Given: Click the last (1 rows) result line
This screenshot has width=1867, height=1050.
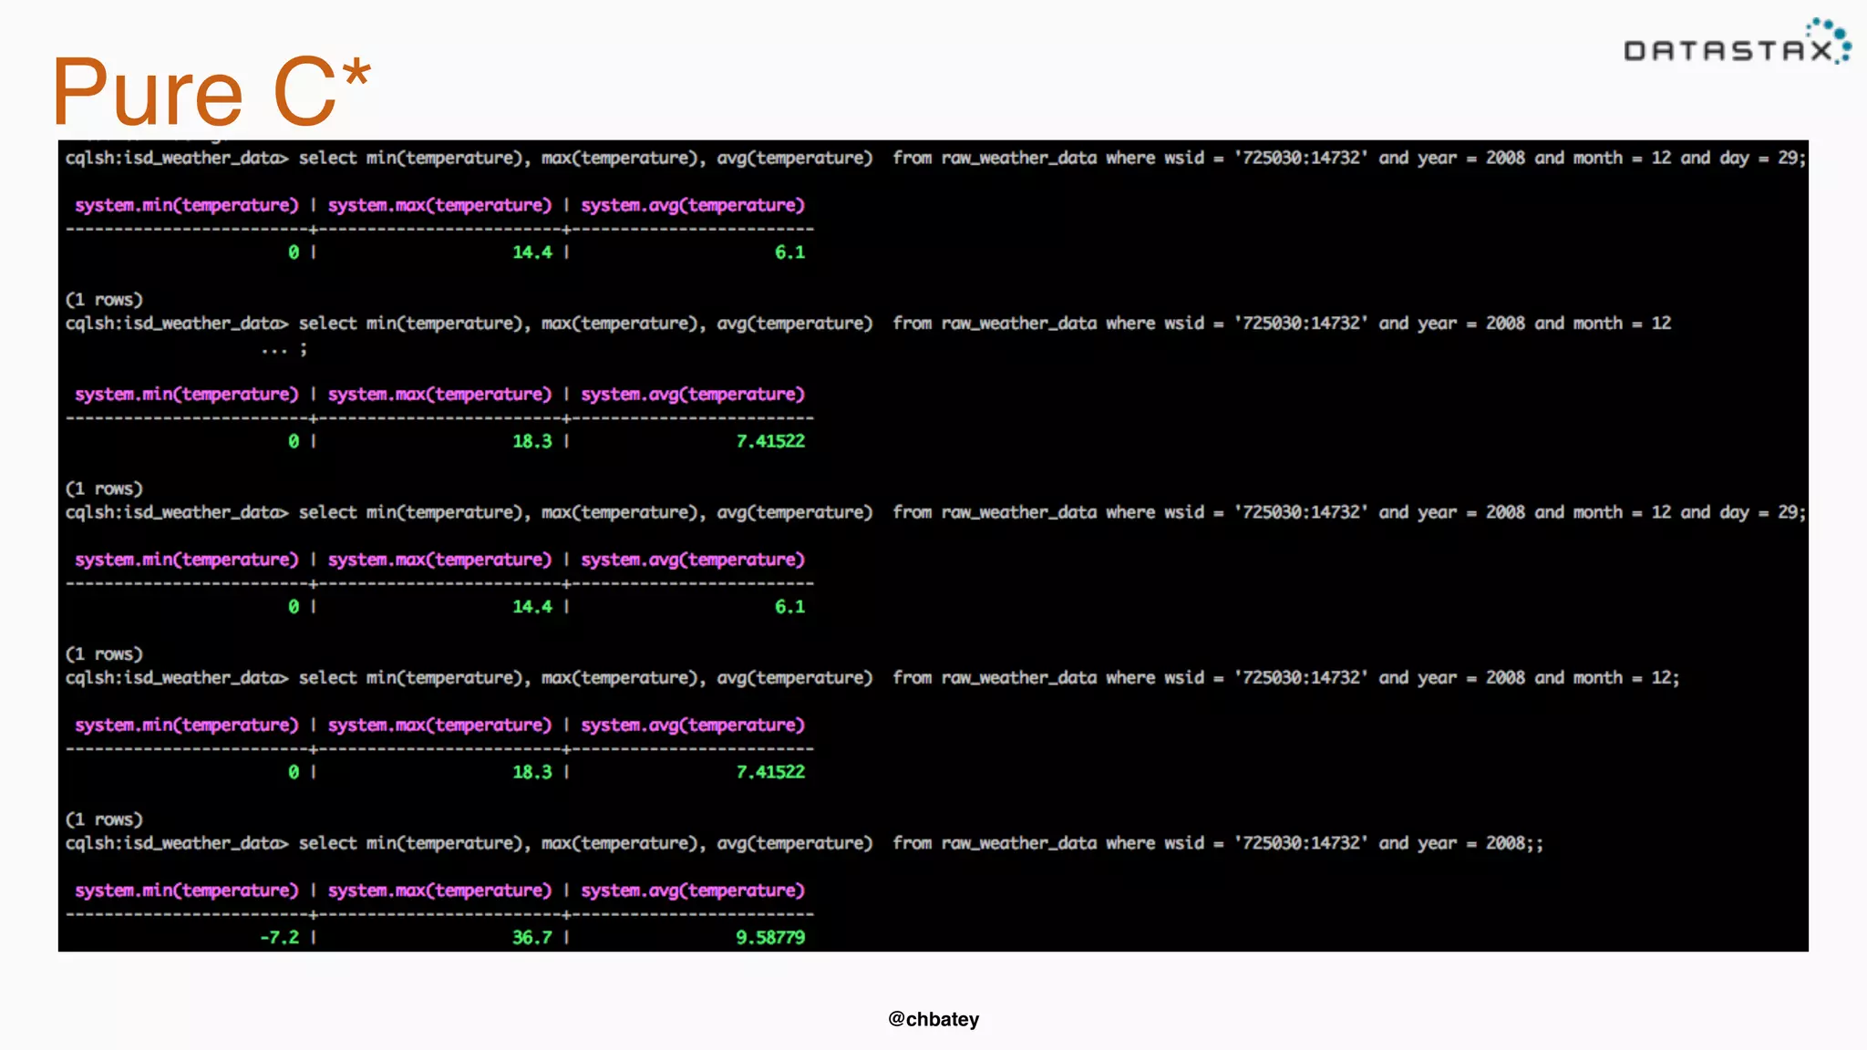Looking at the screenshot, I should [x=104, y=819].
